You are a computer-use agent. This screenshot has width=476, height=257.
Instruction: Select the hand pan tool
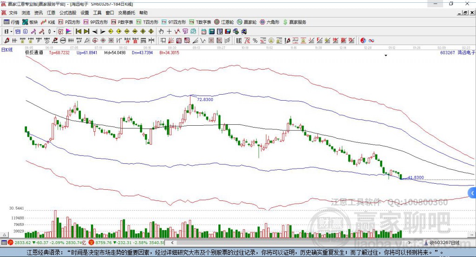(x=161, y=32)
